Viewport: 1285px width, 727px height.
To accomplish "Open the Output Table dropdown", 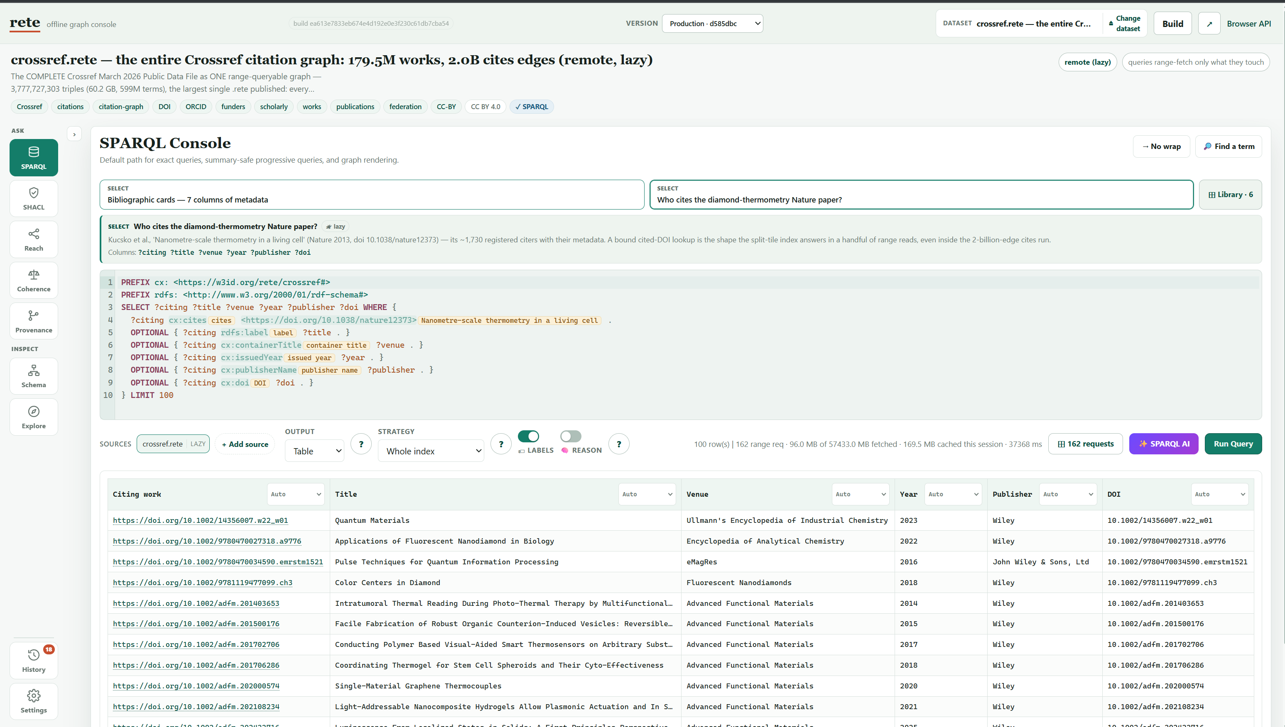I will pyautogui.click(x=314, y=451).
